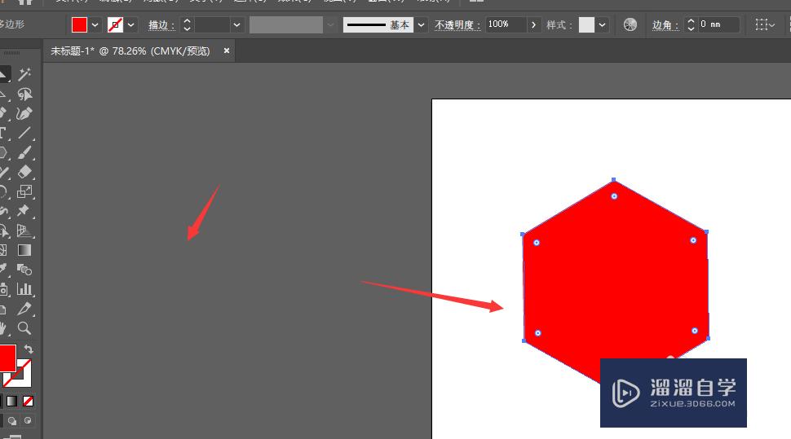Set paint mode to None

[x=29, y=402]
